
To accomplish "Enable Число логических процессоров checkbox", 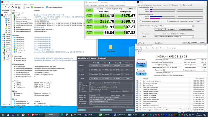I will click(x=140, y=21).
